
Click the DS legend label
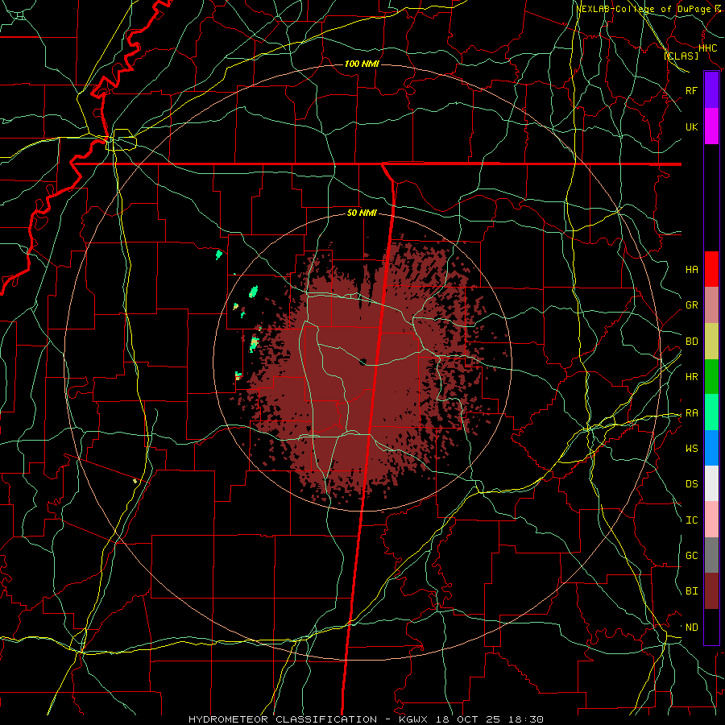691,484
